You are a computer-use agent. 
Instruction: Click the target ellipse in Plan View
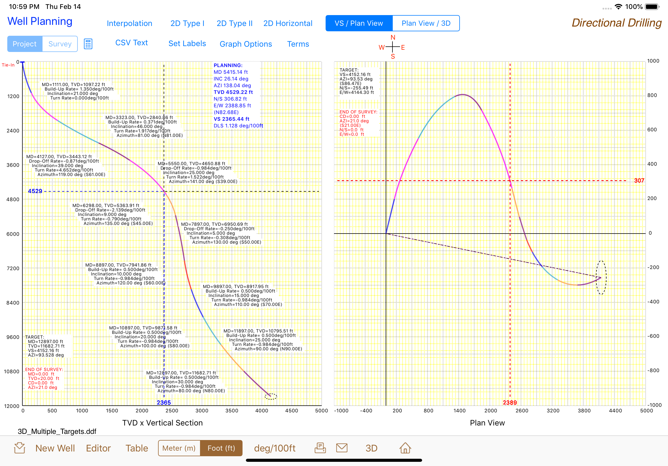pos(601,277)
